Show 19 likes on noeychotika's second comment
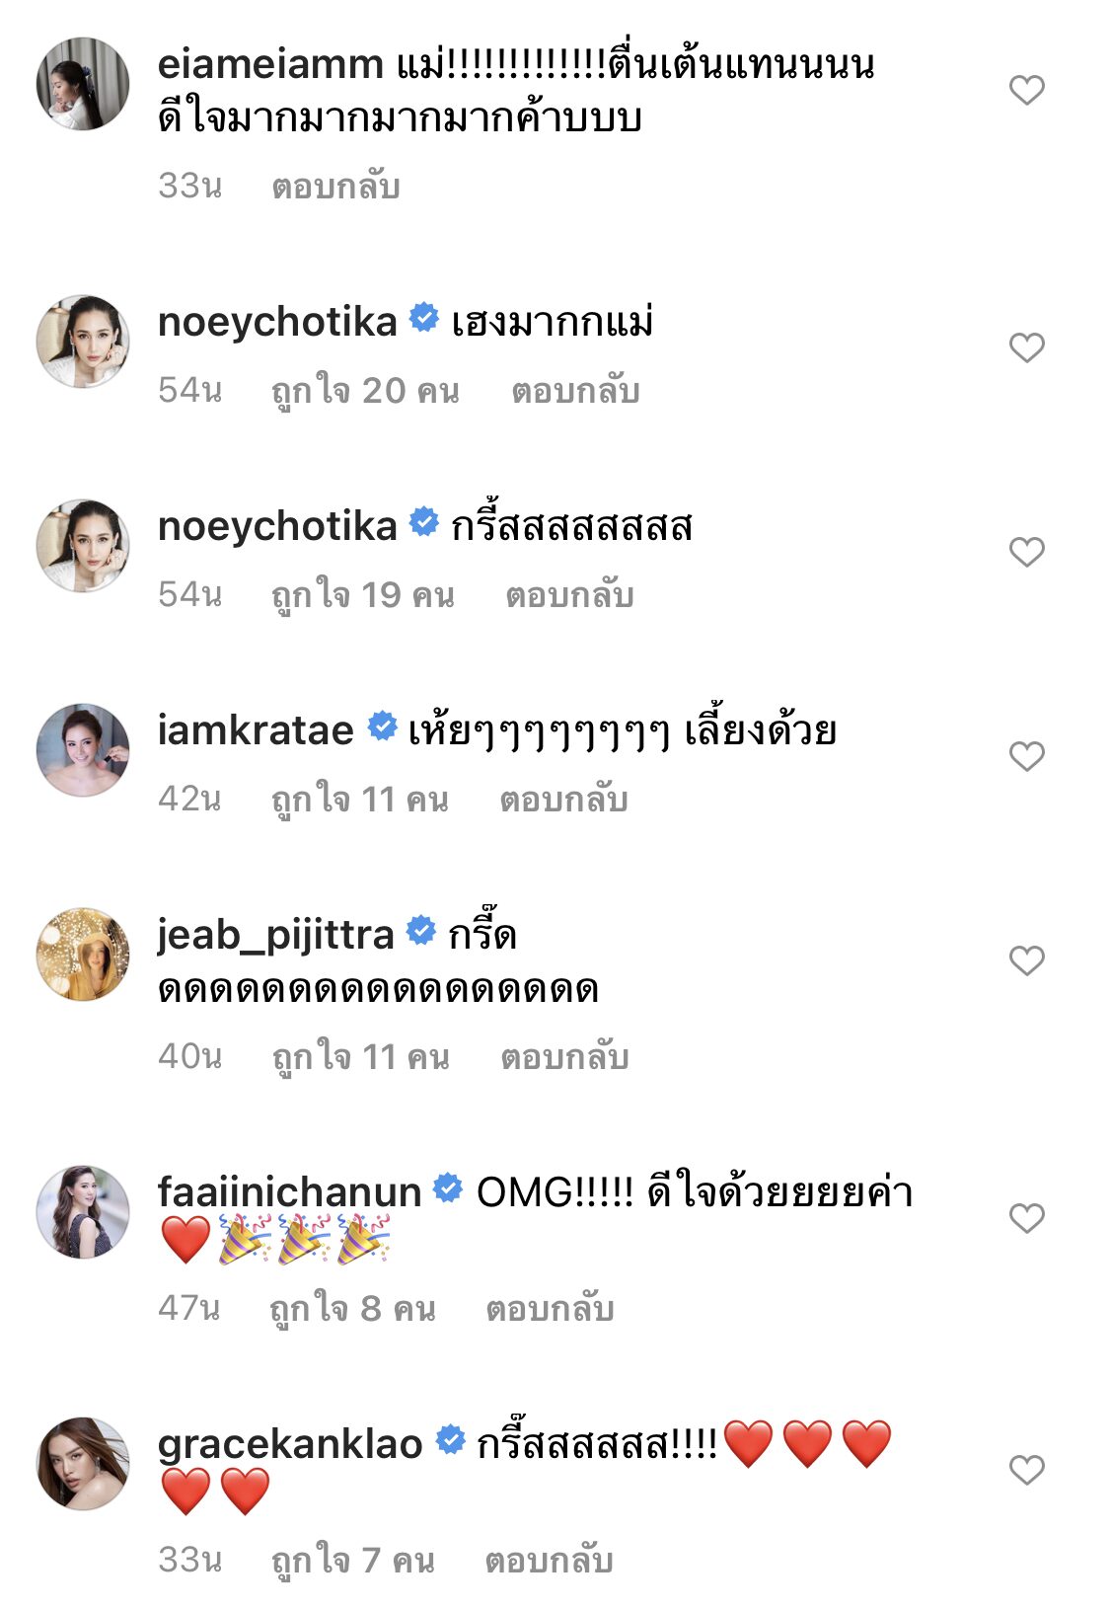This screenshot has height=1609, width=1110. pos(362,595)
